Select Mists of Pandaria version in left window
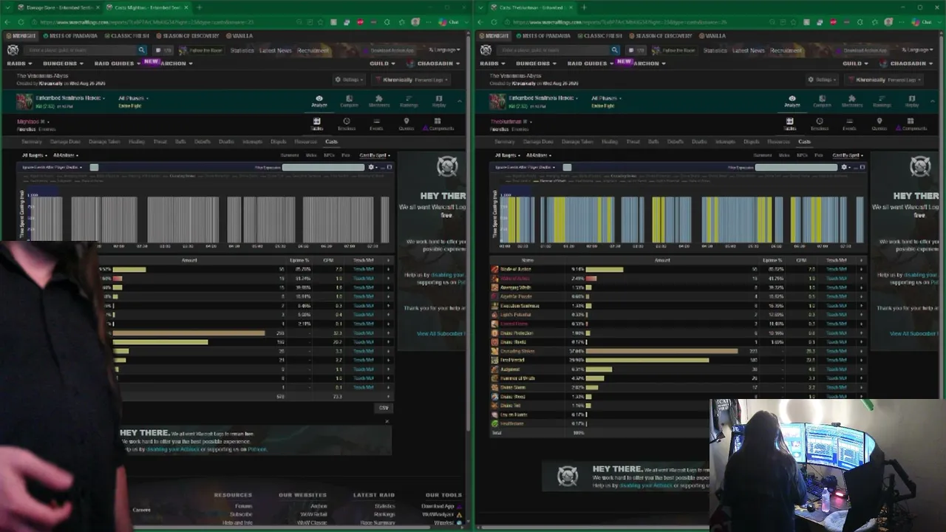Image resolution: width=946 pixels, height=532 pixels. 69,35
